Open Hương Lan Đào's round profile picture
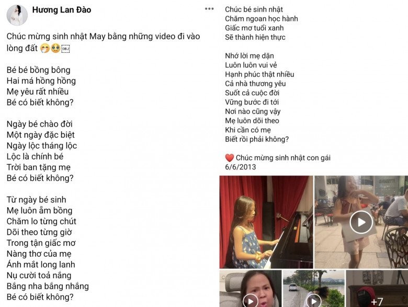The height and width of the screenshot is (307, 408). (17, 15)
